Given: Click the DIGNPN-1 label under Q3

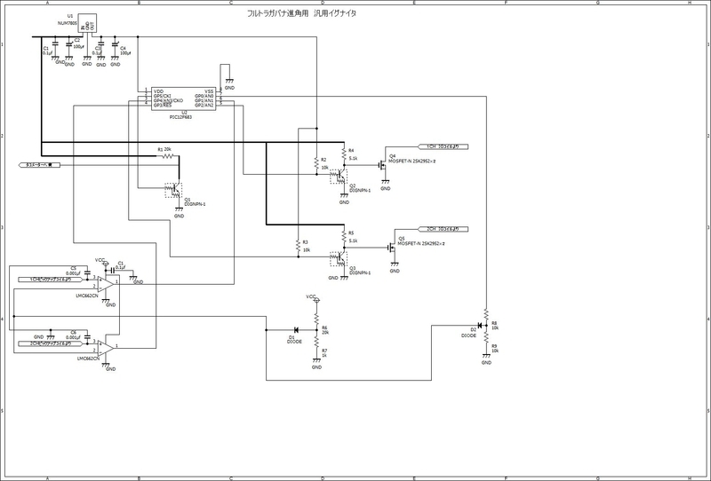Looking at the screenshot, I should (360, 273).
